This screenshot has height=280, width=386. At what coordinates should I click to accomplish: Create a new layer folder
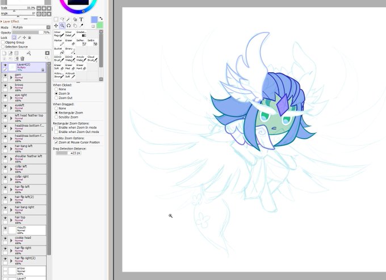click(x=16, y=53)
